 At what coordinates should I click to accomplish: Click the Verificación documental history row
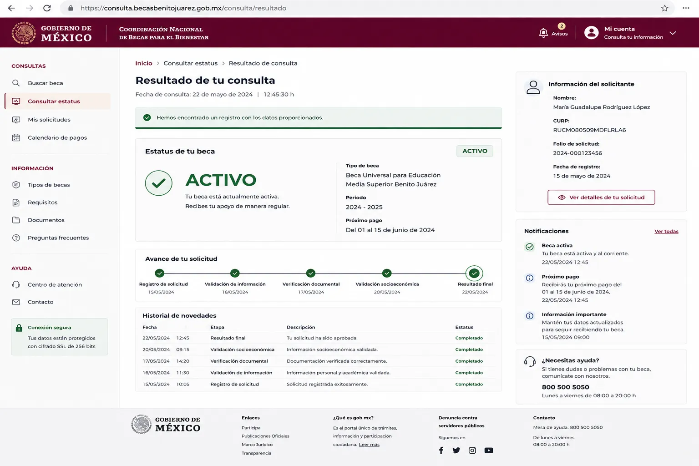(x=318, y=361)
